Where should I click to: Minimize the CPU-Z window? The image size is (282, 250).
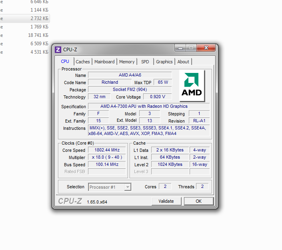pos(180,48)
